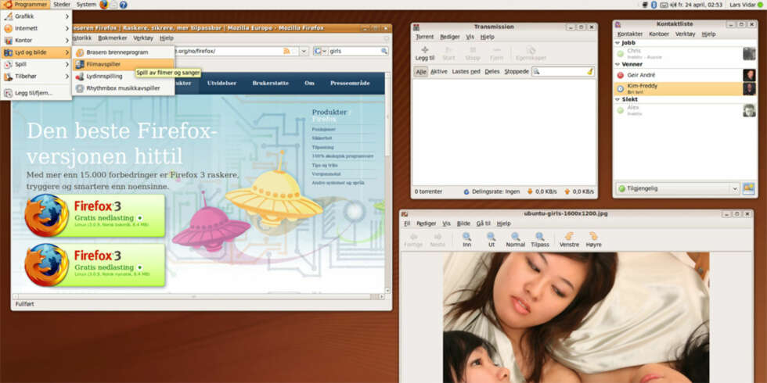
Task: Open Firefox URL bar history dropdown
Action: point(304,51)
